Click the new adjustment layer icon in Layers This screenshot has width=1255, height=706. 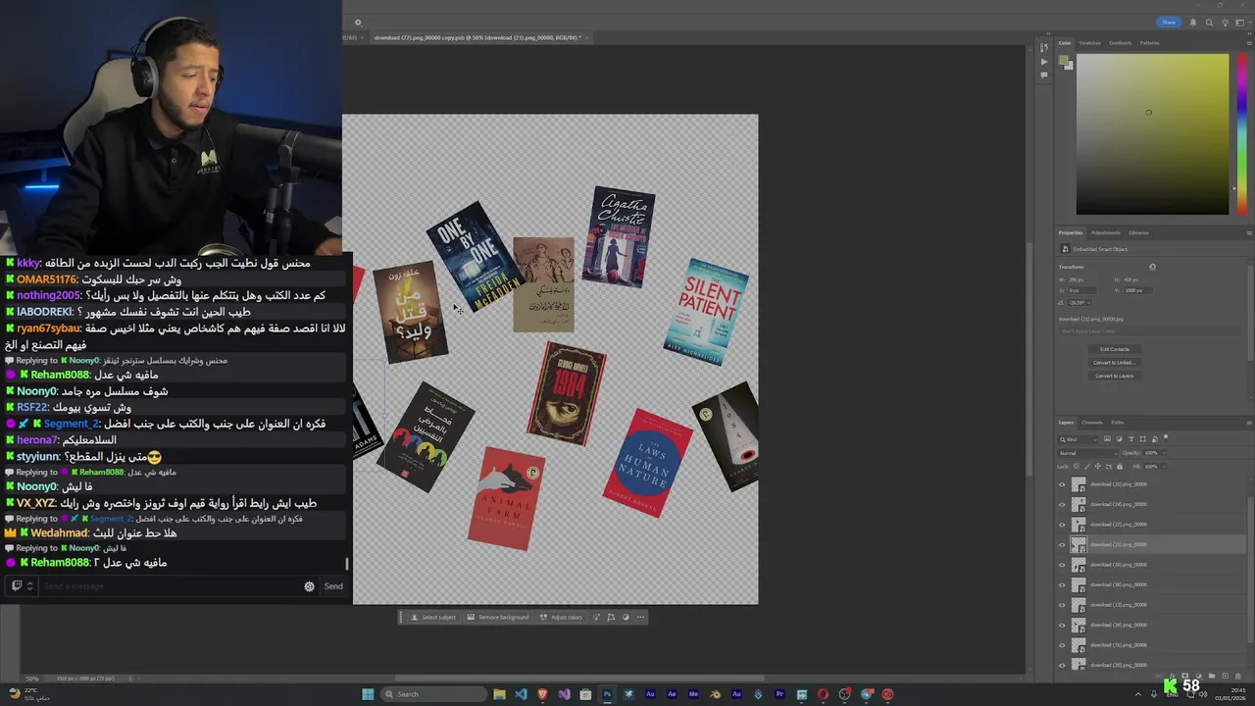(1198, 676)
